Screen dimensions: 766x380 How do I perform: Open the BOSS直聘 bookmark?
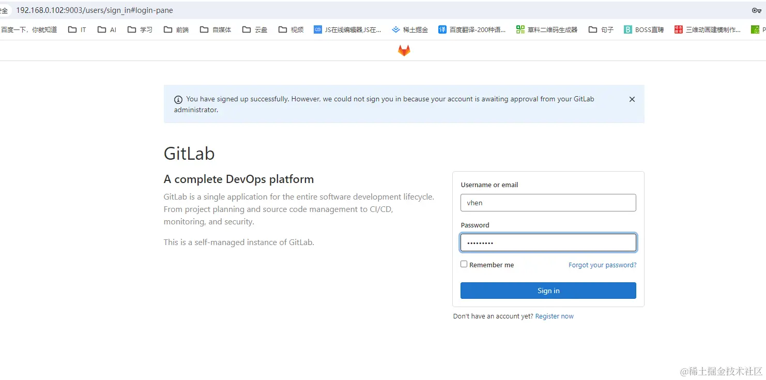(x=644, y=29)
